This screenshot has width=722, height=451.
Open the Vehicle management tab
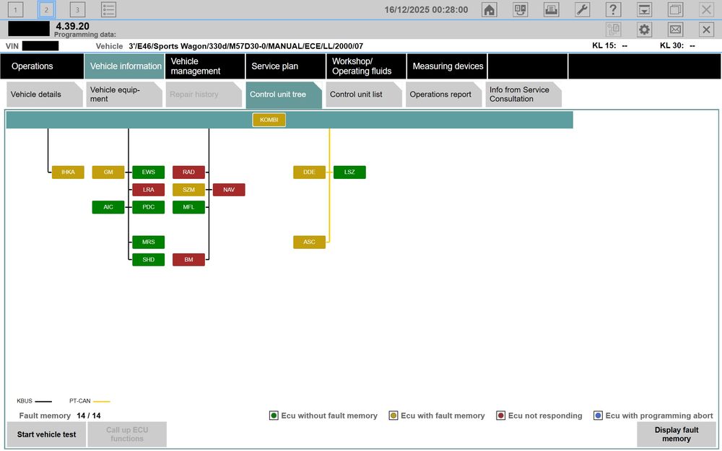[x=205, y=66]
